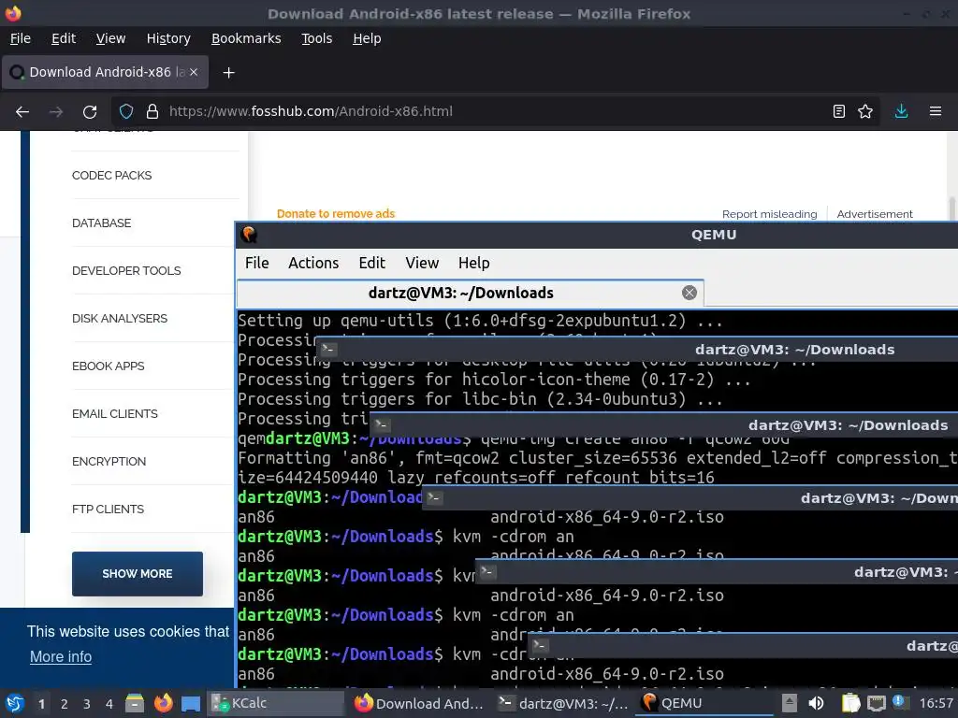Open ENCRYPTION category
The image size is (958, 718).
tap(109, 462)
